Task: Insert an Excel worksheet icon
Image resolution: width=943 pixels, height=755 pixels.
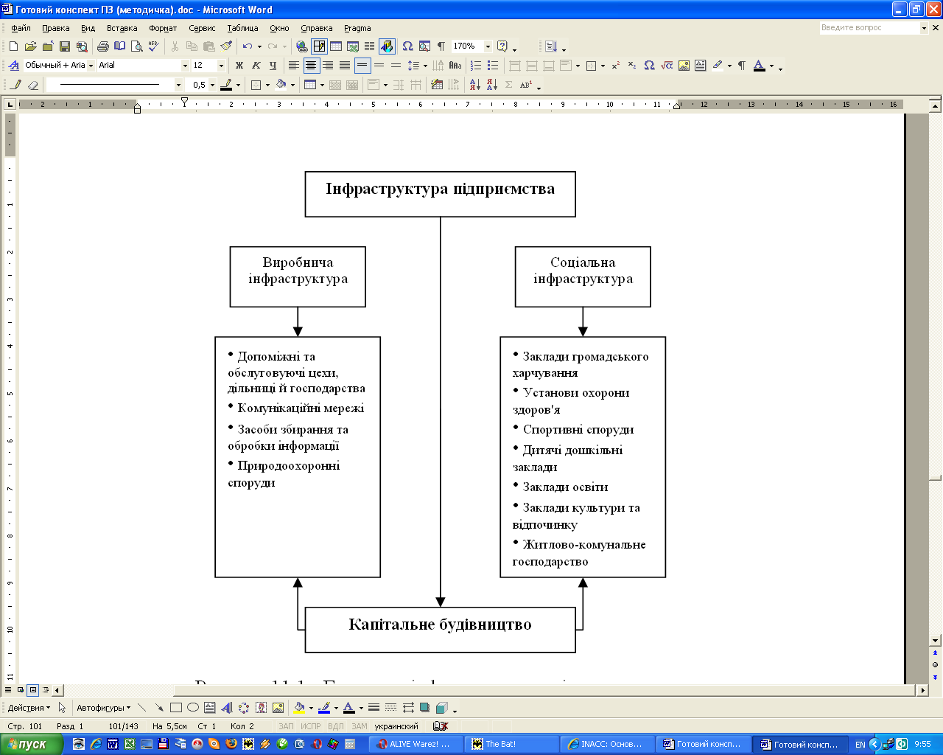Action: click(x=353, y=46)
